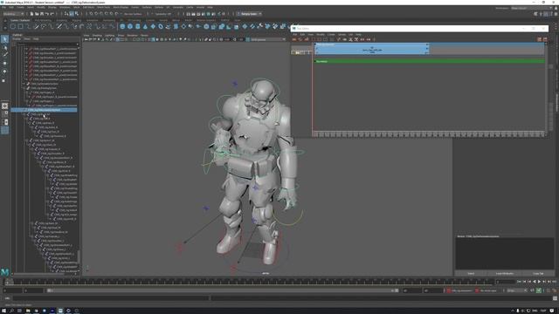Click the Load Attributes button
The image size is (559, 314).
(x=505, y=273)
